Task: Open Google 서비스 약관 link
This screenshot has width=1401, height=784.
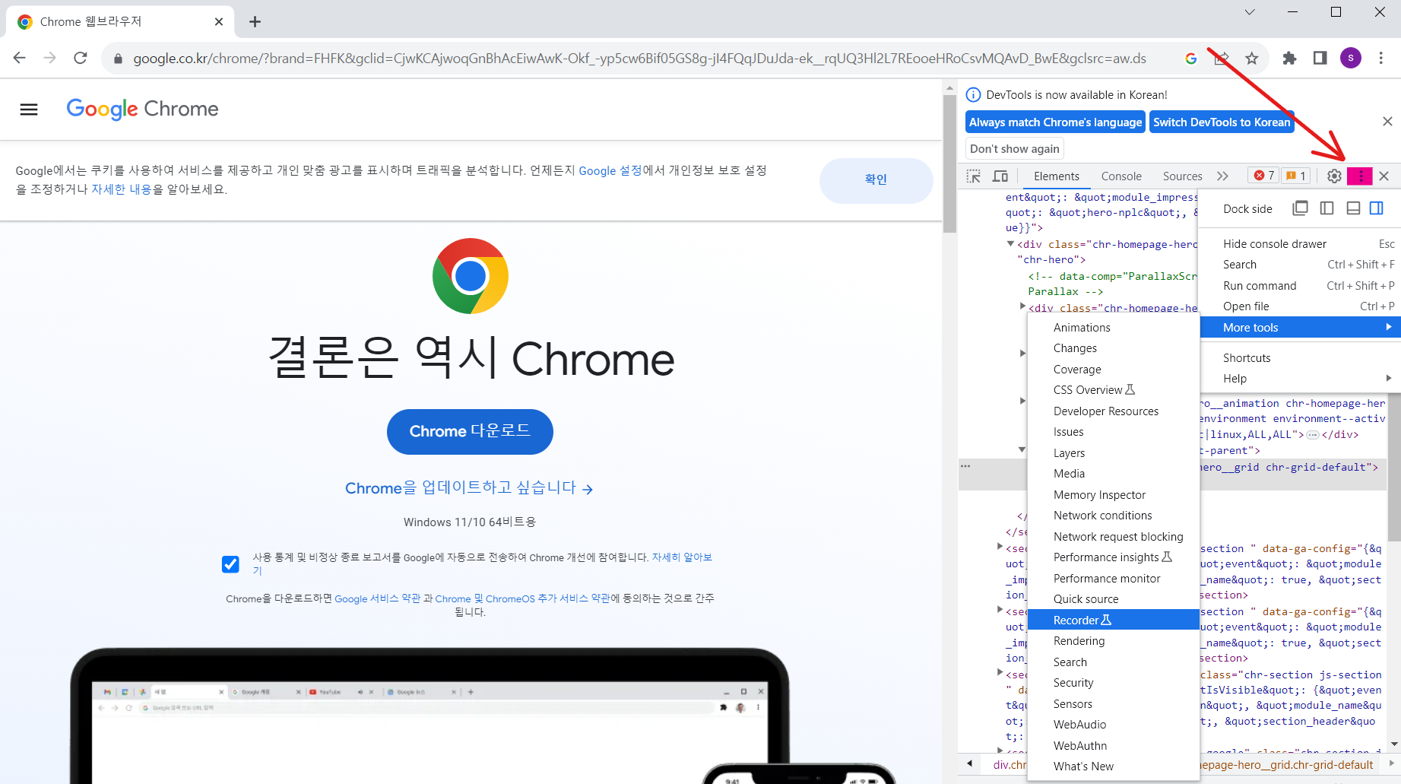Action: [377, 598]
